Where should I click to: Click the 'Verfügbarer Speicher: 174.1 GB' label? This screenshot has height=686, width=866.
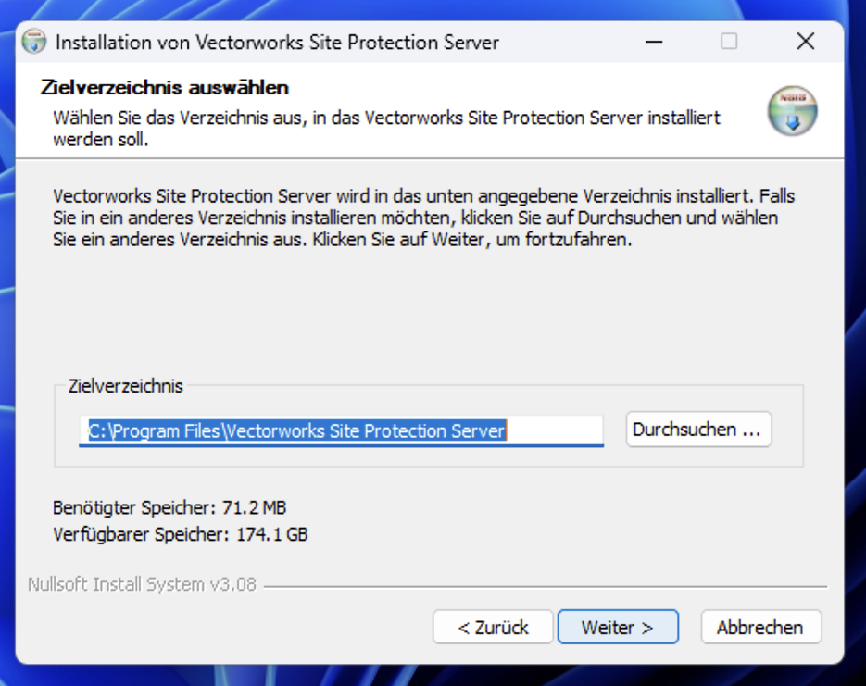(x=181, y=534)
